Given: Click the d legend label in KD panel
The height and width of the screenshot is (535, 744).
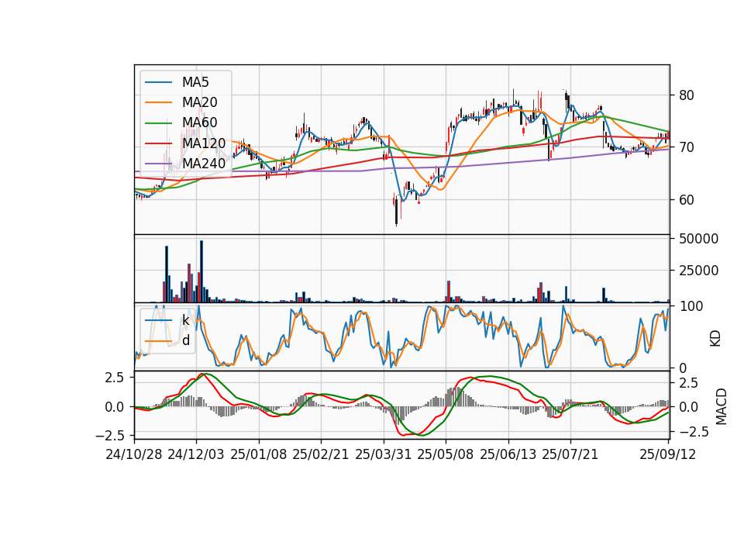Looking at the screenshot, I should 186,340.
